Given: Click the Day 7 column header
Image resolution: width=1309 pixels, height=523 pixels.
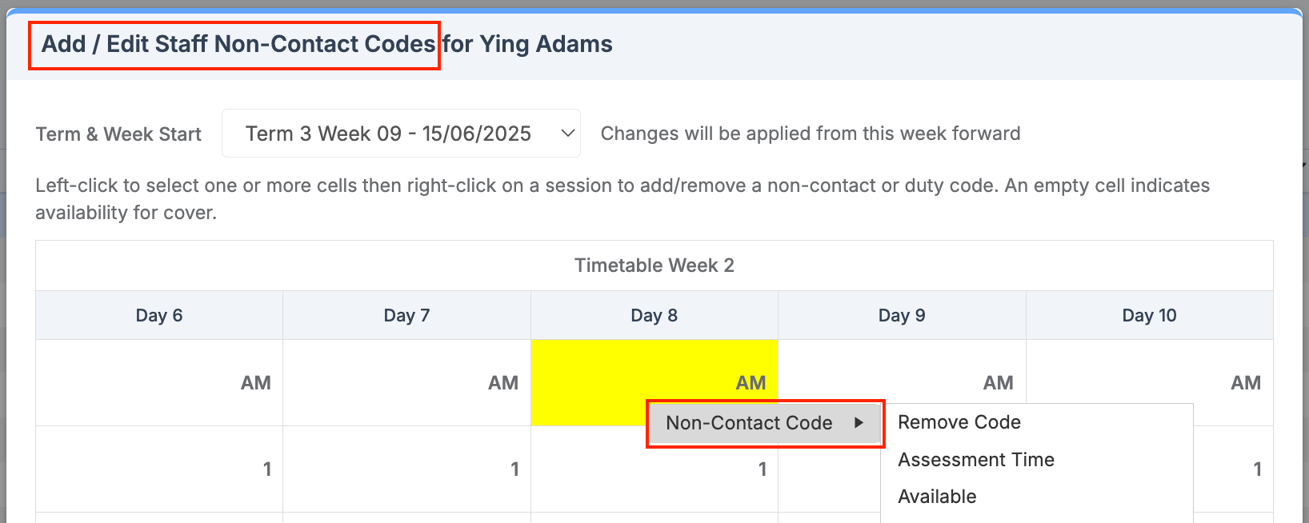Looking at the screenshot, I should [406, 315].
